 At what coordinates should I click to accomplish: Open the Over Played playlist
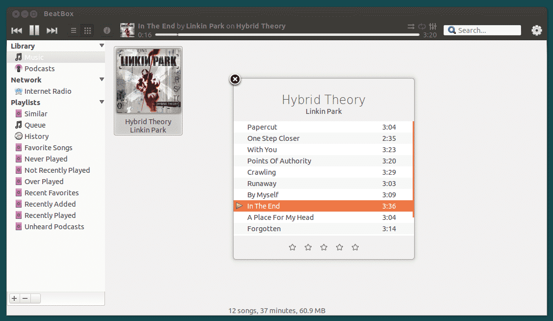click(x=56, y=181)
